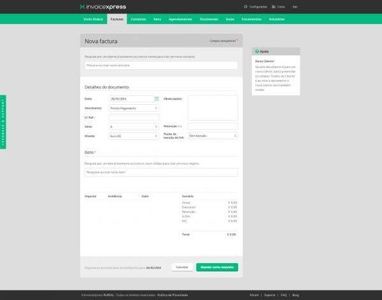Expand the Razão de isenção de IVA dropdown
This screenshot has height=300, width=382.
213,135
